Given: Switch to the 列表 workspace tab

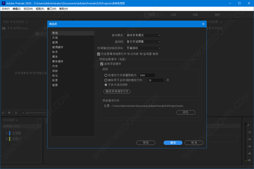Looking at the screenshot, I should pos(195,15).
